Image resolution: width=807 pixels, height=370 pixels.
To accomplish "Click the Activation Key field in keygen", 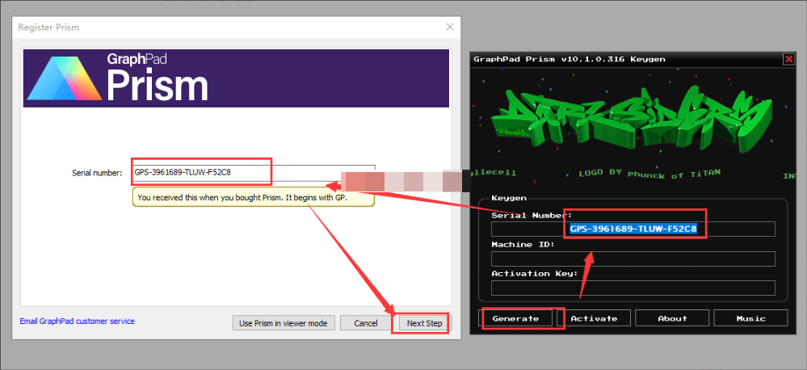I will coord(633,288).
